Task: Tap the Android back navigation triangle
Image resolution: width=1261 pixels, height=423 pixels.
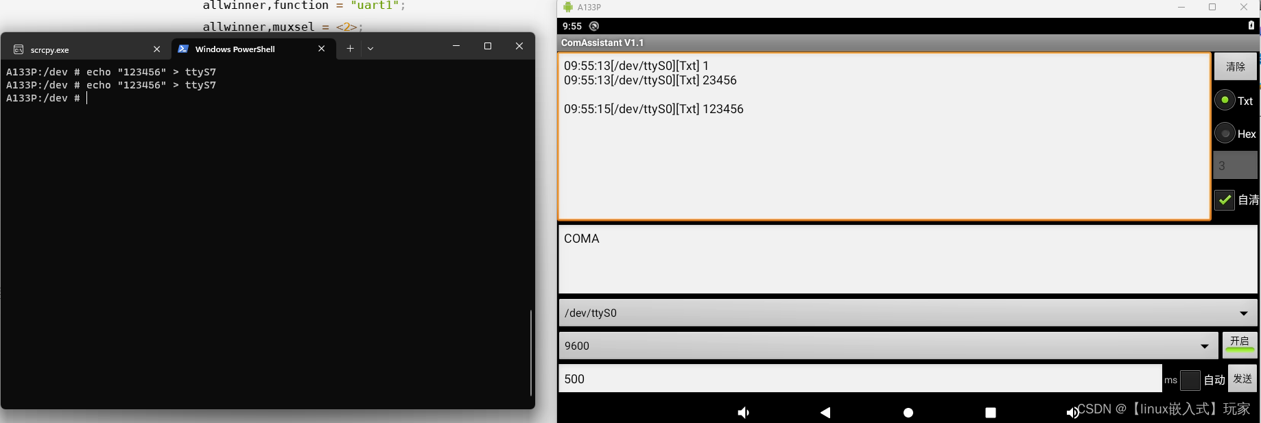Action: click(825, 412)
